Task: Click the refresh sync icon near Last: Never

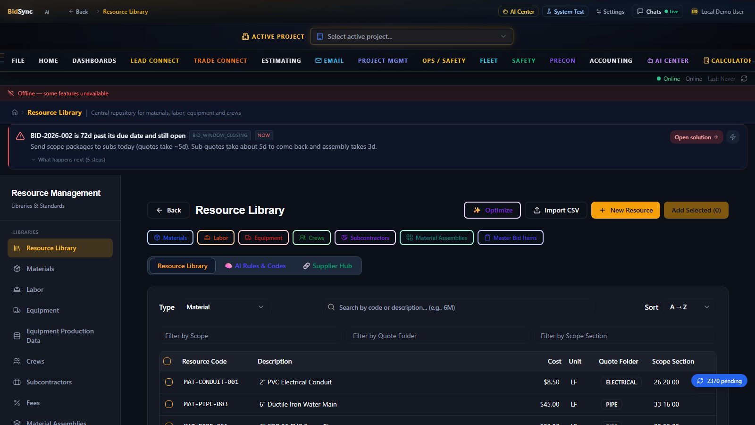Action: (x=744, y=78)
